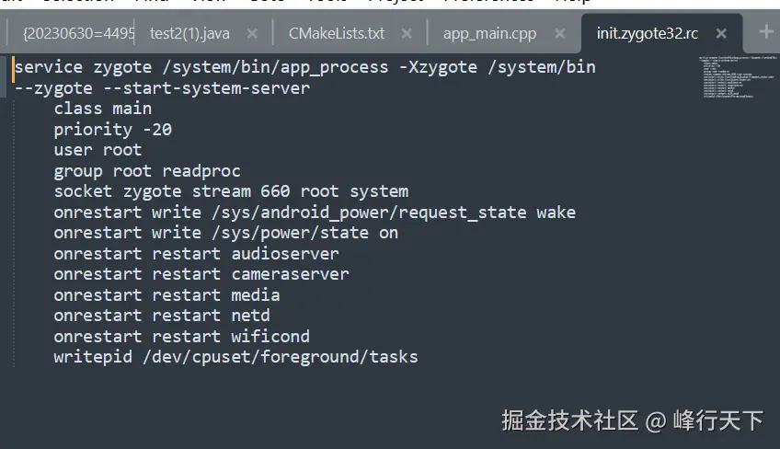The height and width of the screenshot is (449, 780).
Task: Open a new tab with plus icon
Action: click(765, 32)
